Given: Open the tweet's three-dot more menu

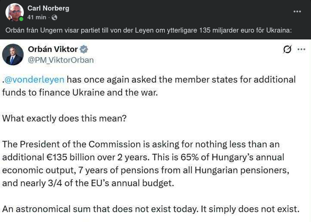Looking at the screenshot, I should pos(301,50).
